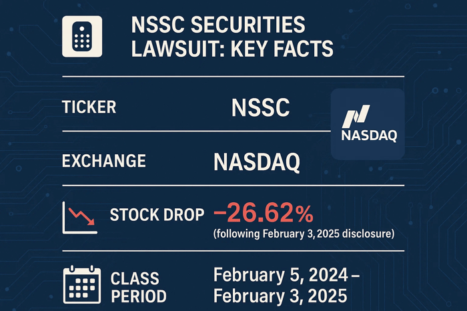Click the red −26.62% figure
The width and height of the screenshot is (467, 311).
262,214
